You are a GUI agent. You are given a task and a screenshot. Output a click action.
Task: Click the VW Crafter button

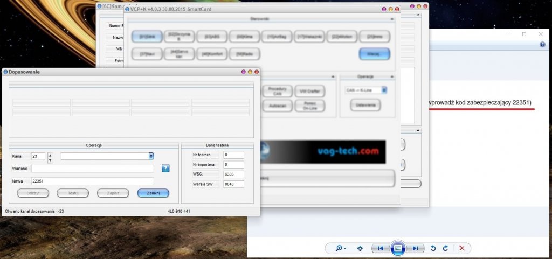click(x=310, y=91)
